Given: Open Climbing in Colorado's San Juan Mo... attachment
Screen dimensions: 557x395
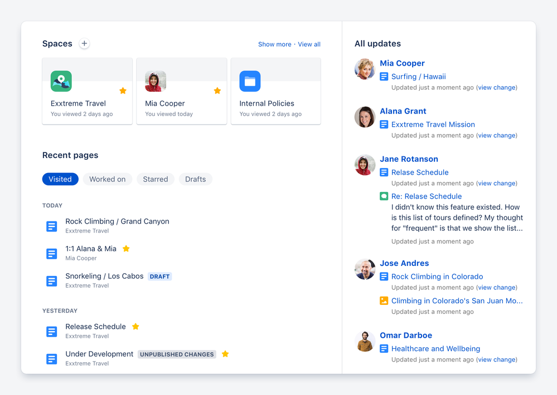Looking at the screenshot, I should click(x=457, y=300).
